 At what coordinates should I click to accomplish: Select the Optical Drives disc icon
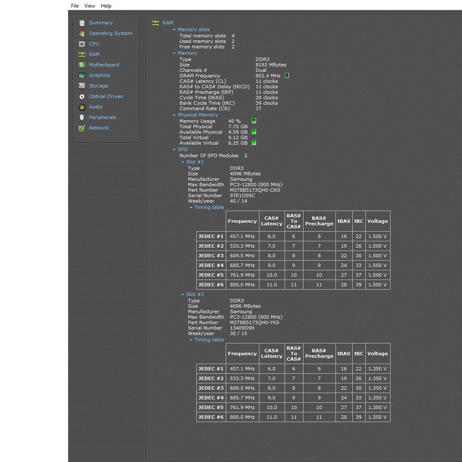tap(82, 96)
